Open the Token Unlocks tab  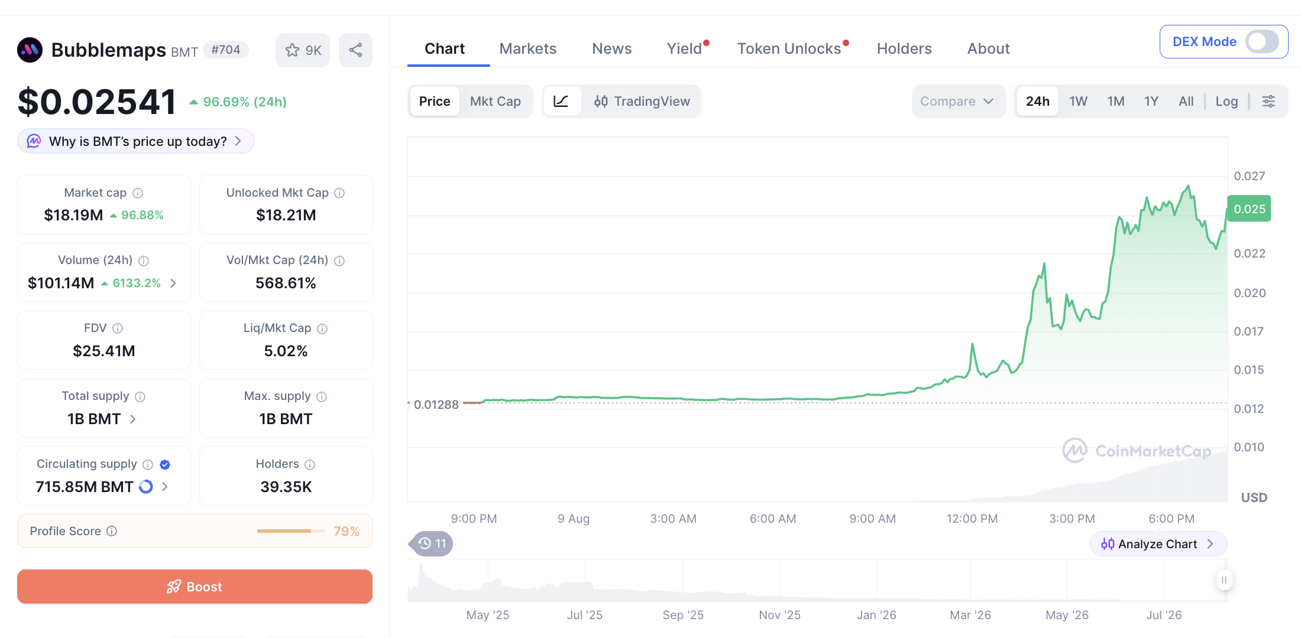[x=789, y=49]
